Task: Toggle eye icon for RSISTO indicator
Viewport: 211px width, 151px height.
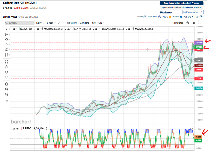Action: pyautogui.click(x=17, y=128)
